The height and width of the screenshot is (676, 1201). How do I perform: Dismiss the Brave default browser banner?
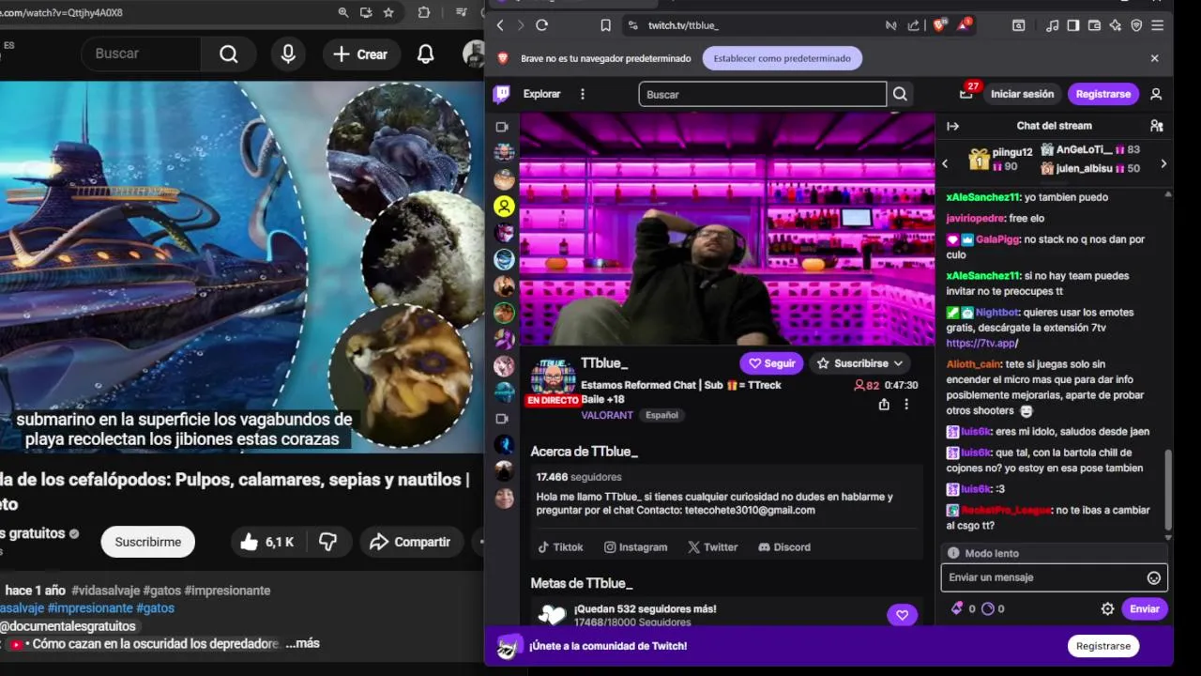tap(1154, 58)
